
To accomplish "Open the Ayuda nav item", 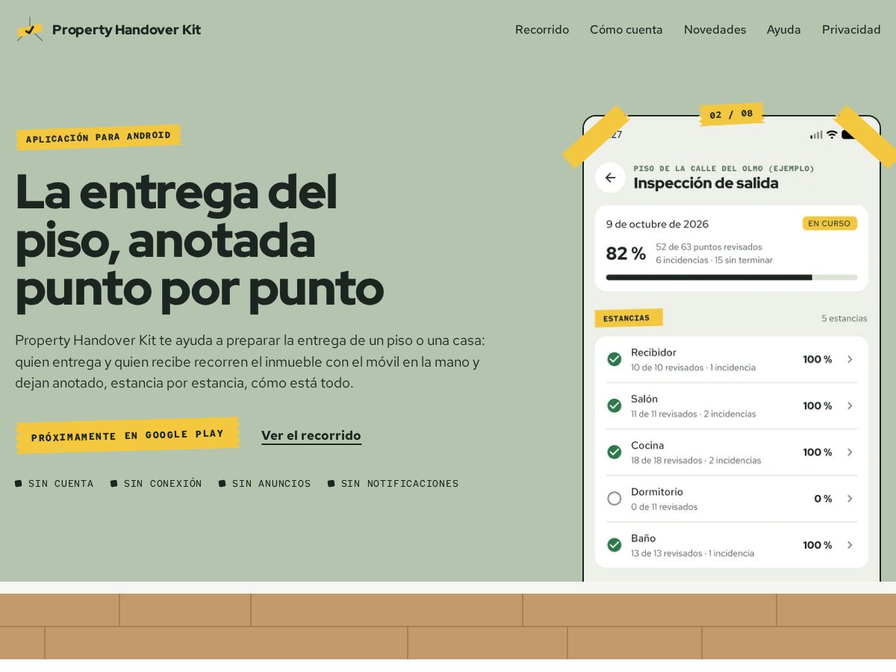I will [784, 29].
